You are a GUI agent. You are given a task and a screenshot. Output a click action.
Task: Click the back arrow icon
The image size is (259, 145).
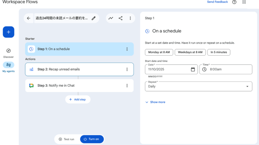[x=29, y=18]
